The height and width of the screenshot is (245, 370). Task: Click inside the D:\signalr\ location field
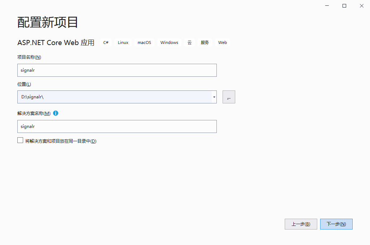(108, 97)
